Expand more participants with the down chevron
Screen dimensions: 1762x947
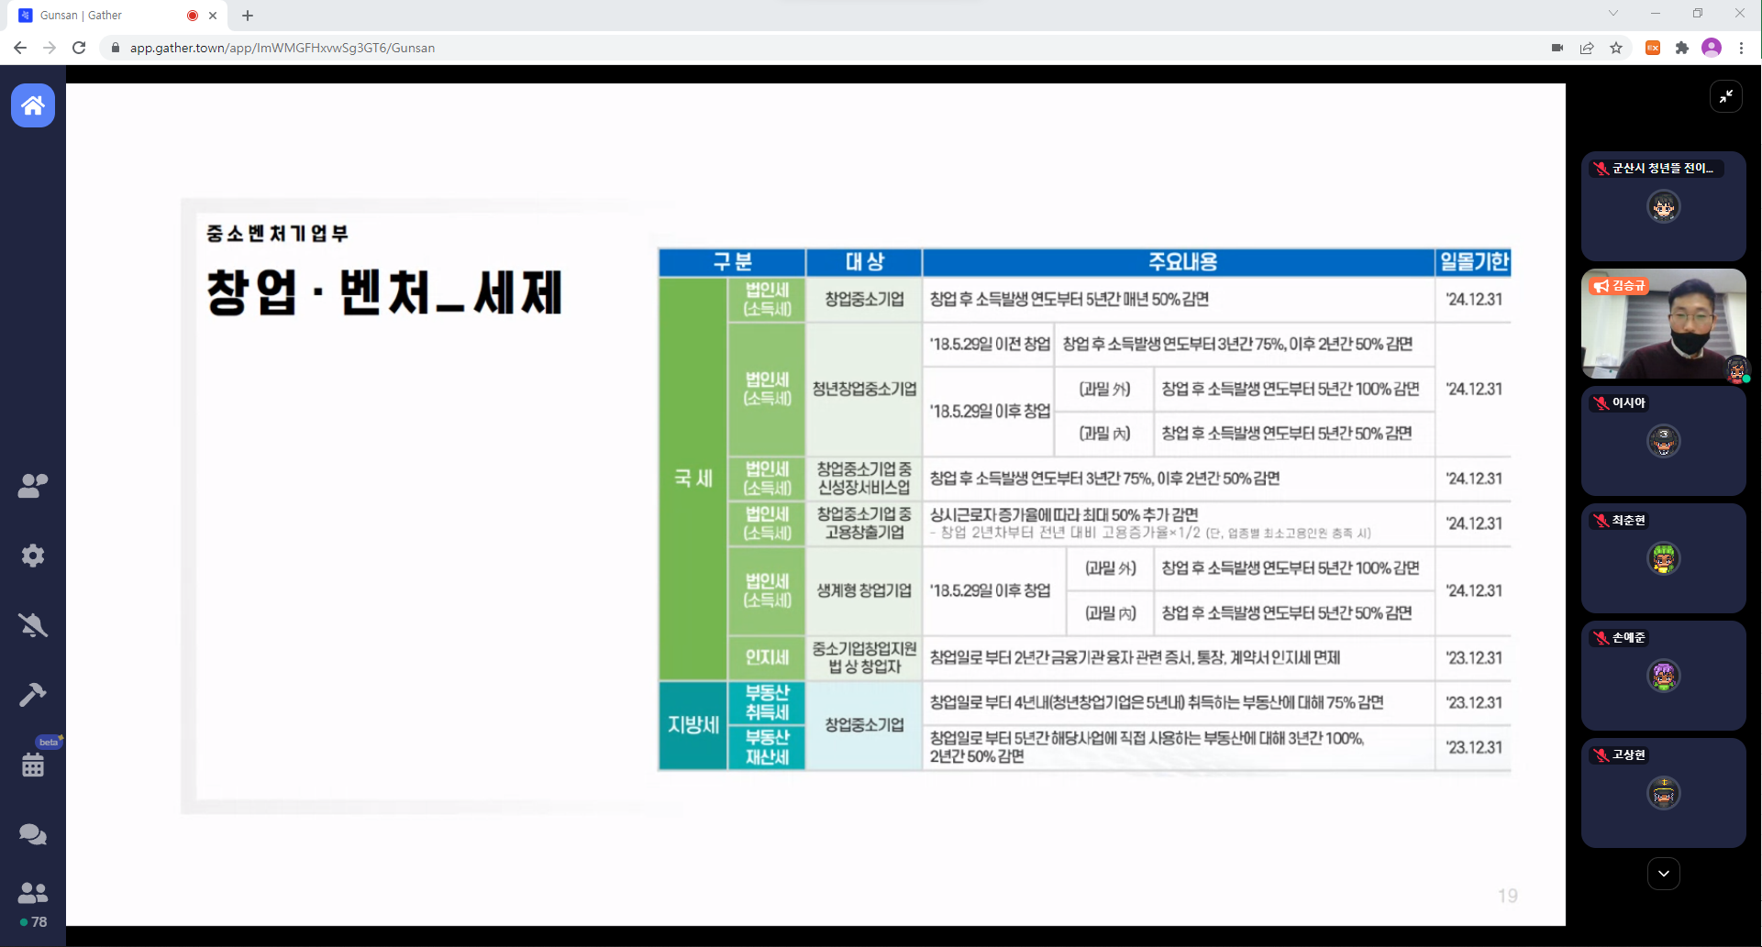click(x=1663, y=874)
